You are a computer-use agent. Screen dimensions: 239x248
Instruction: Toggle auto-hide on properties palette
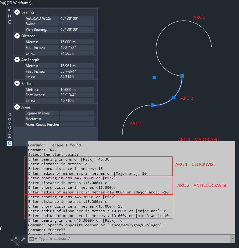9,16
